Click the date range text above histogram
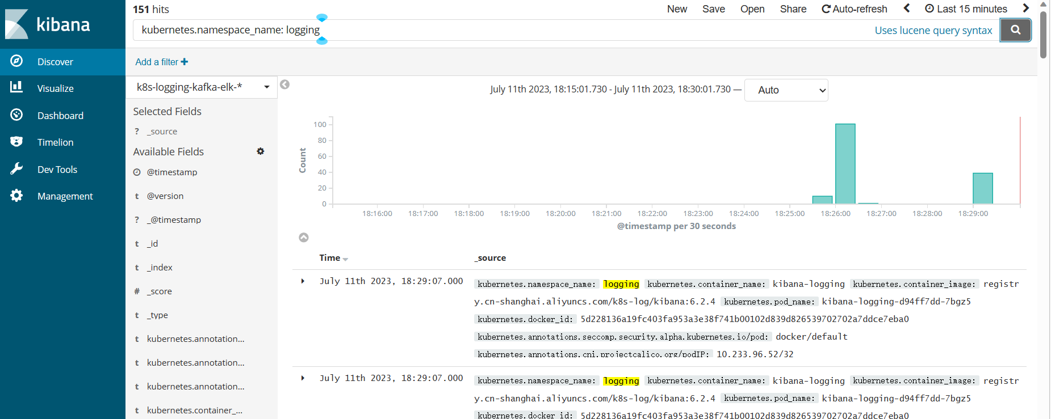 point(610,90)
